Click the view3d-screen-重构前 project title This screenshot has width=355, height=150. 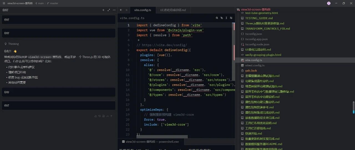point(20,3)
